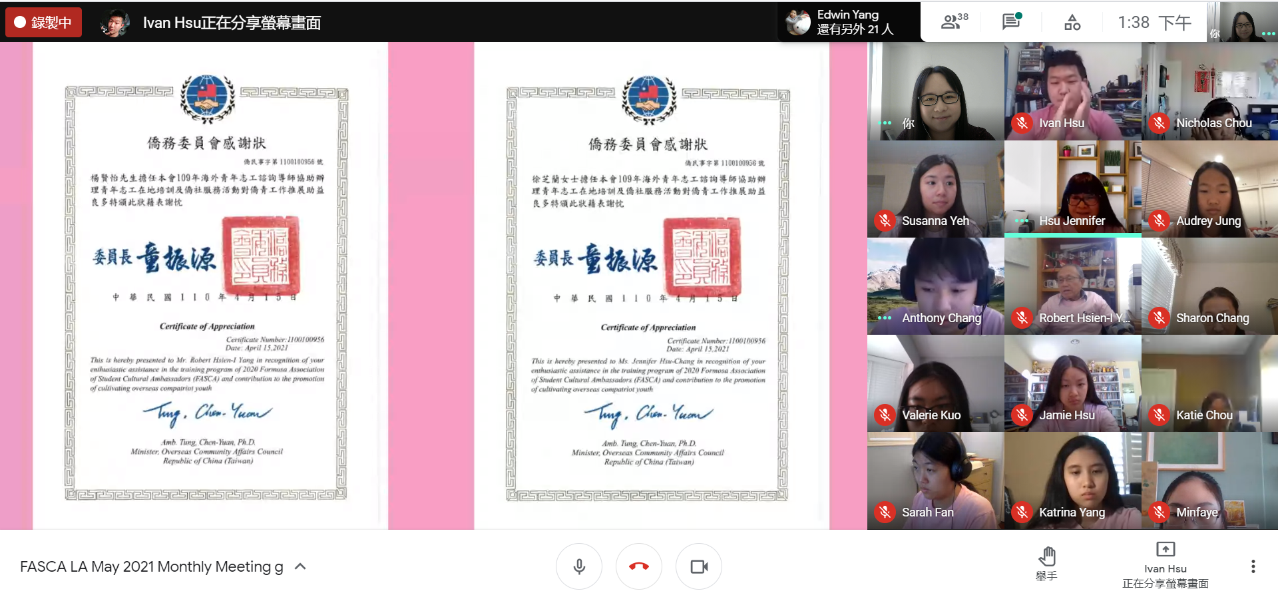Click the muted mic icon on Katie Chou

[x=1159, y=415]
